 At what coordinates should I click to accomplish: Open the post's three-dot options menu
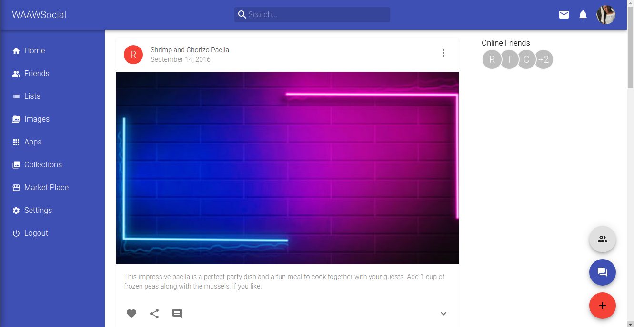[443, 53]
